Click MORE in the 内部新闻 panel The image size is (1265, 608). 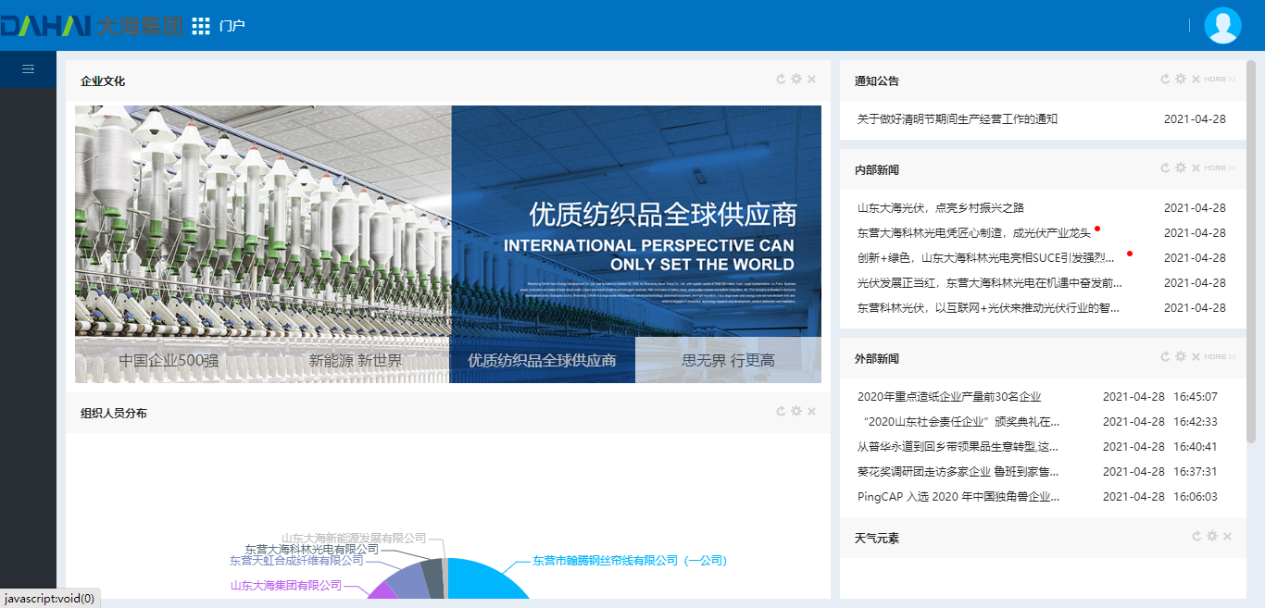coord(1220,168)
